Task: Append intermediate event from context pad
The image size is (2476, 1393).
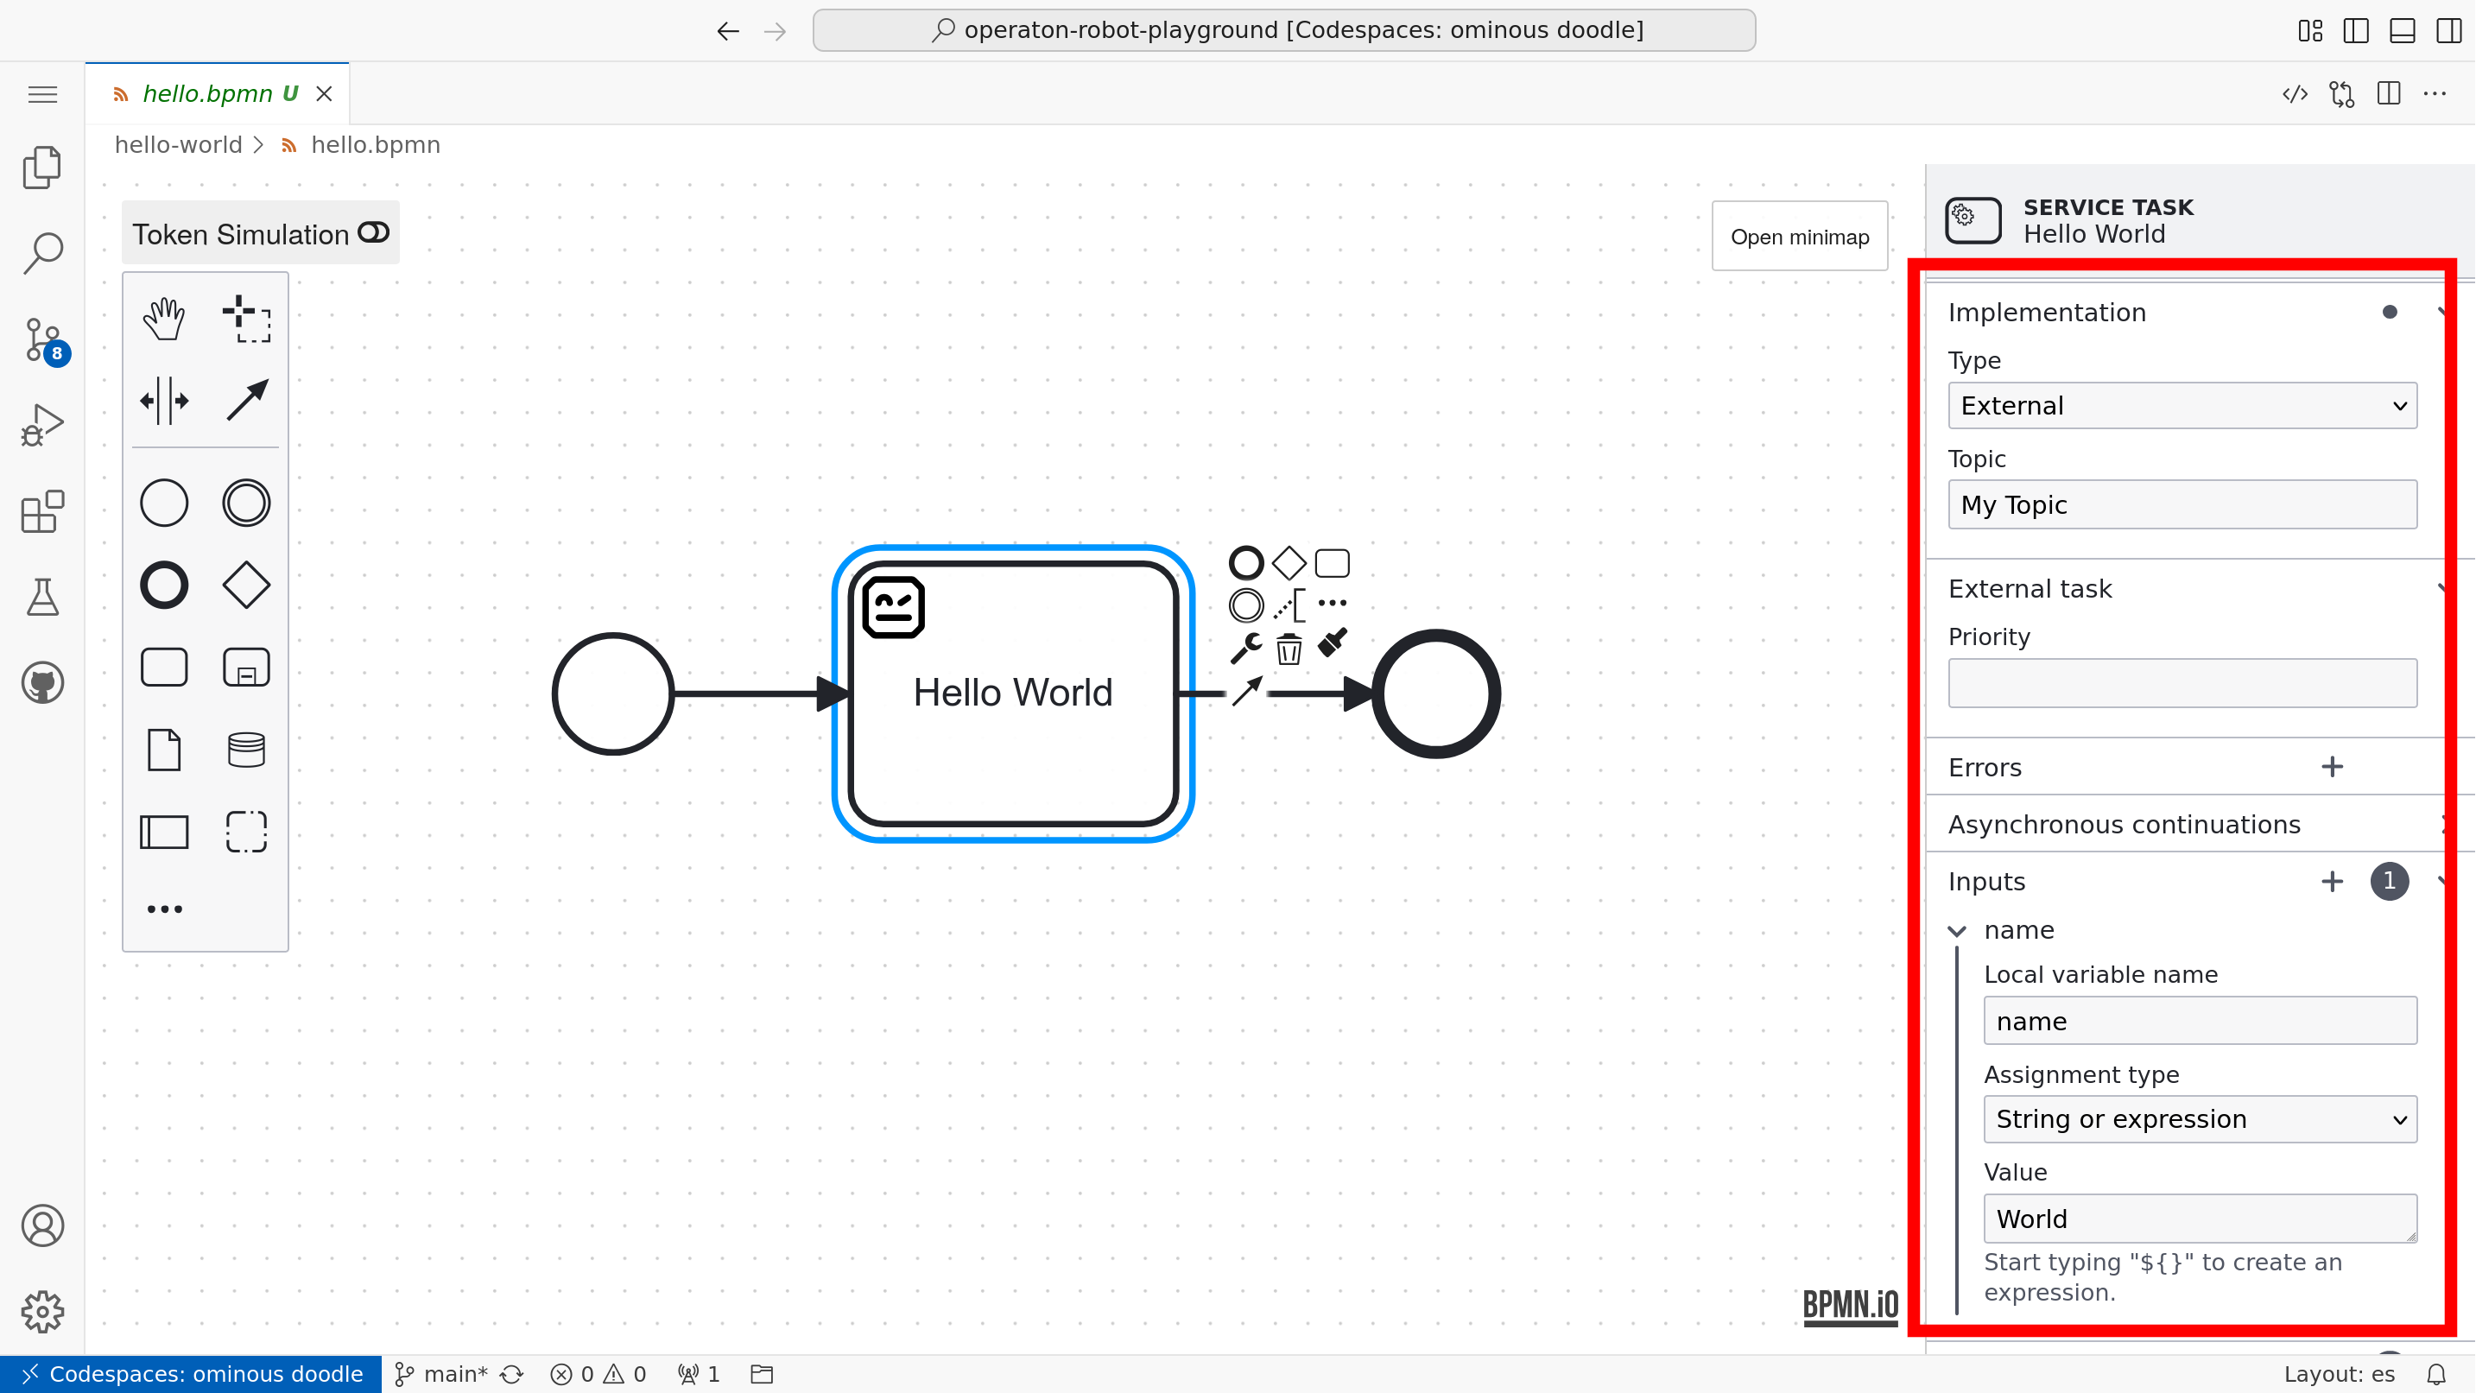Action: click(x=1245, y=605)
